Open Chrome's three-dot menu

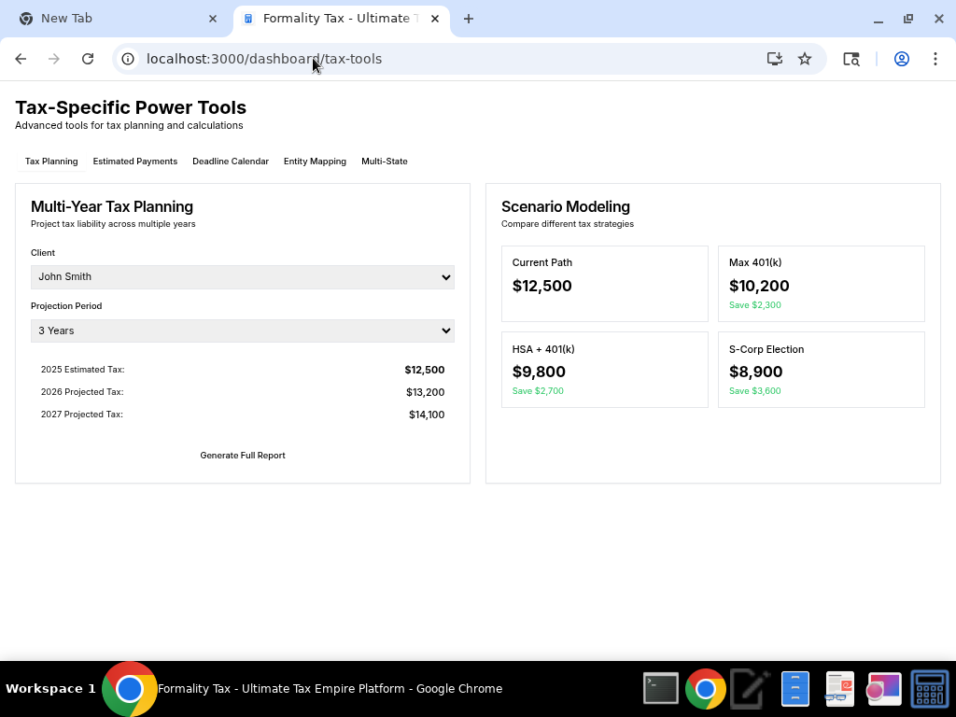pos(935,59)
